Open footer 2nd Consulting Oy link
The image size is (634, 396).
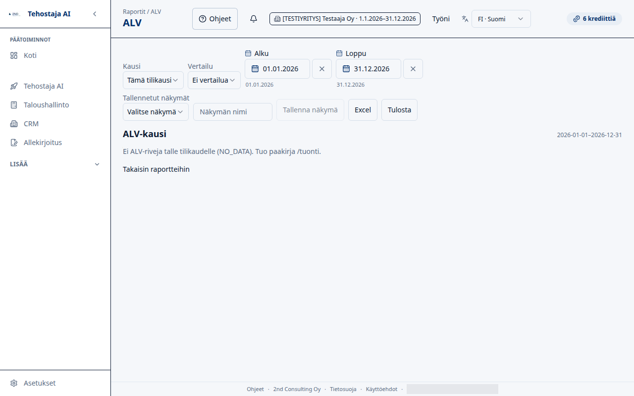[x=297, y=389]
